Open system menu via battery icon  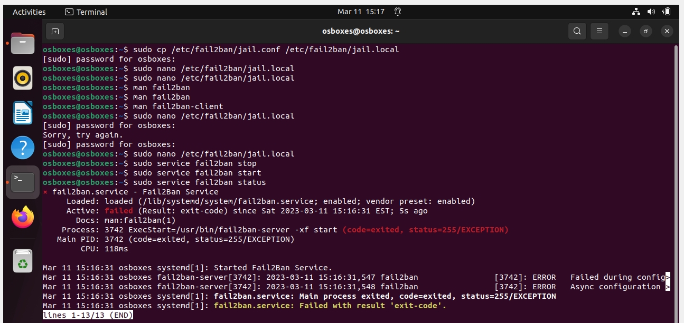pos(667,12)
